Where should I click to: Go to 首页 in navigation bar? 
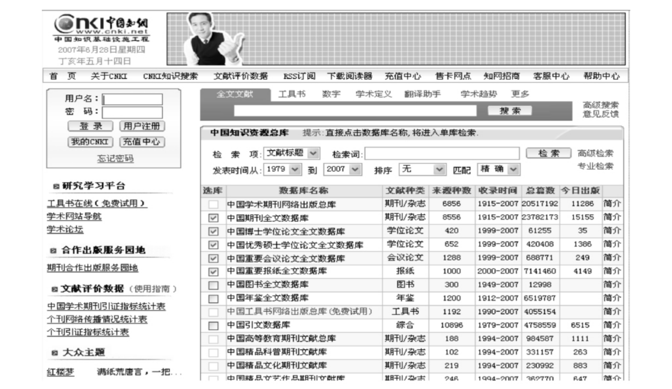pyautogui.click(x=62, y=76)
